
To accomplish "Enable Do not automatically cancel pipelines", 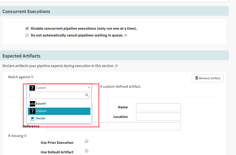I will (27, 35).
